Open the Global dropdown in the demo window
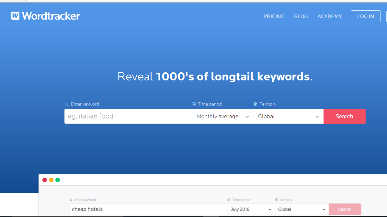The image size is (387, 217). 301,209
